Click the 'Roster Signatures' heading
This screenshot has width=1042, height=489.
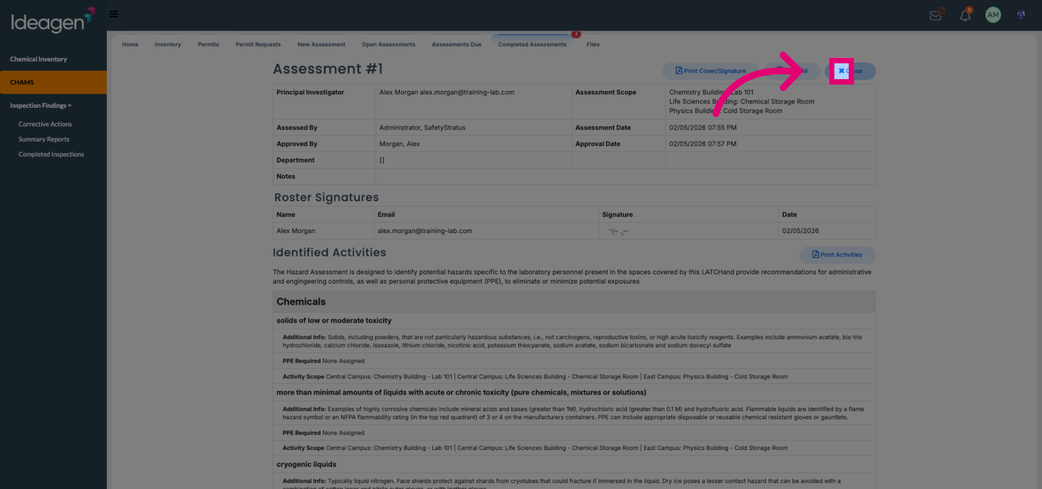coord(326,197)
